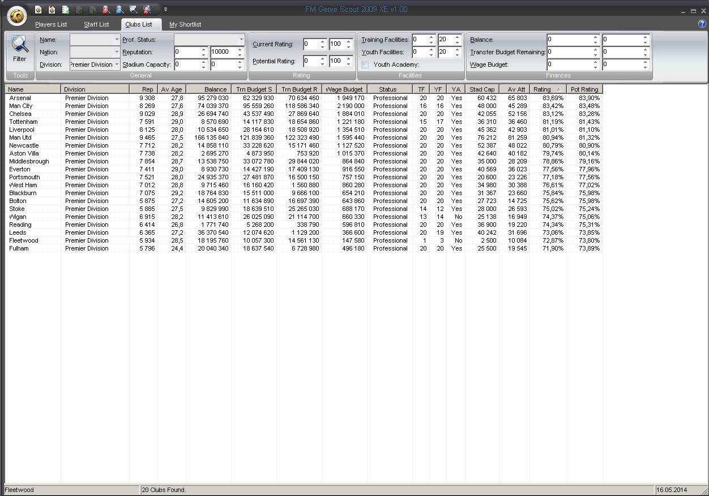Open the Nation dropdown list
This screenshot has width=709, height=496.
pyautogui.click(x=117, y=52)
